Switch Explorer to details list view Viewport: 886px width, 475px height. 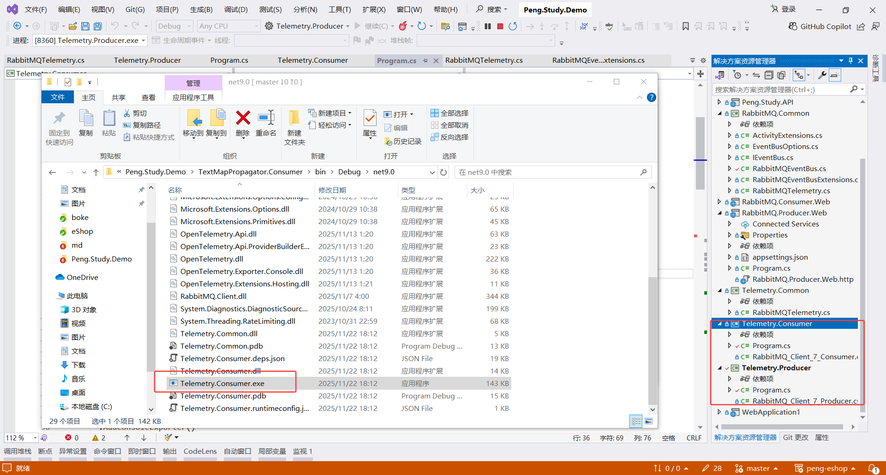tap(636, 421)
